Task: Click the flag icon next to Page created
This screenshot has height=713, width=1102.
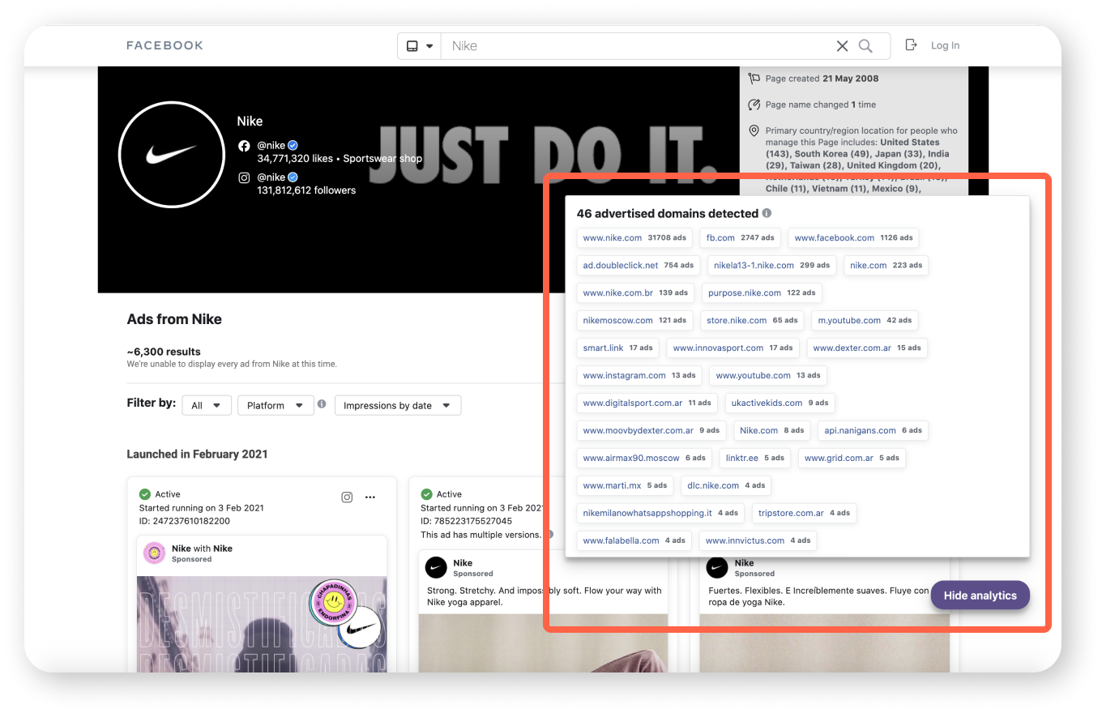Action: tap(754, 79)
